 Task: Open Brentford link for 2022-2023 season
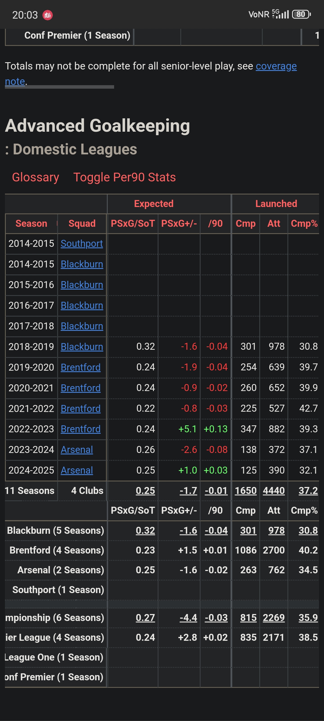tap(80, 429)
